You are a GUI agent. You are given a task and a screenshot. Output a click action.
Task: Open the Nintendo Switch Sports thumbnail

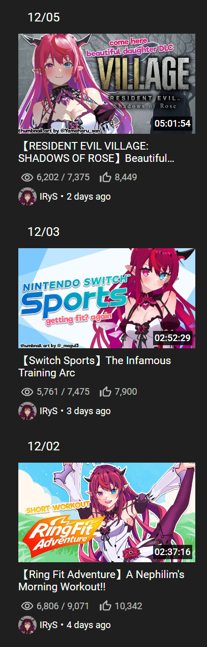[x=107, y=298]
